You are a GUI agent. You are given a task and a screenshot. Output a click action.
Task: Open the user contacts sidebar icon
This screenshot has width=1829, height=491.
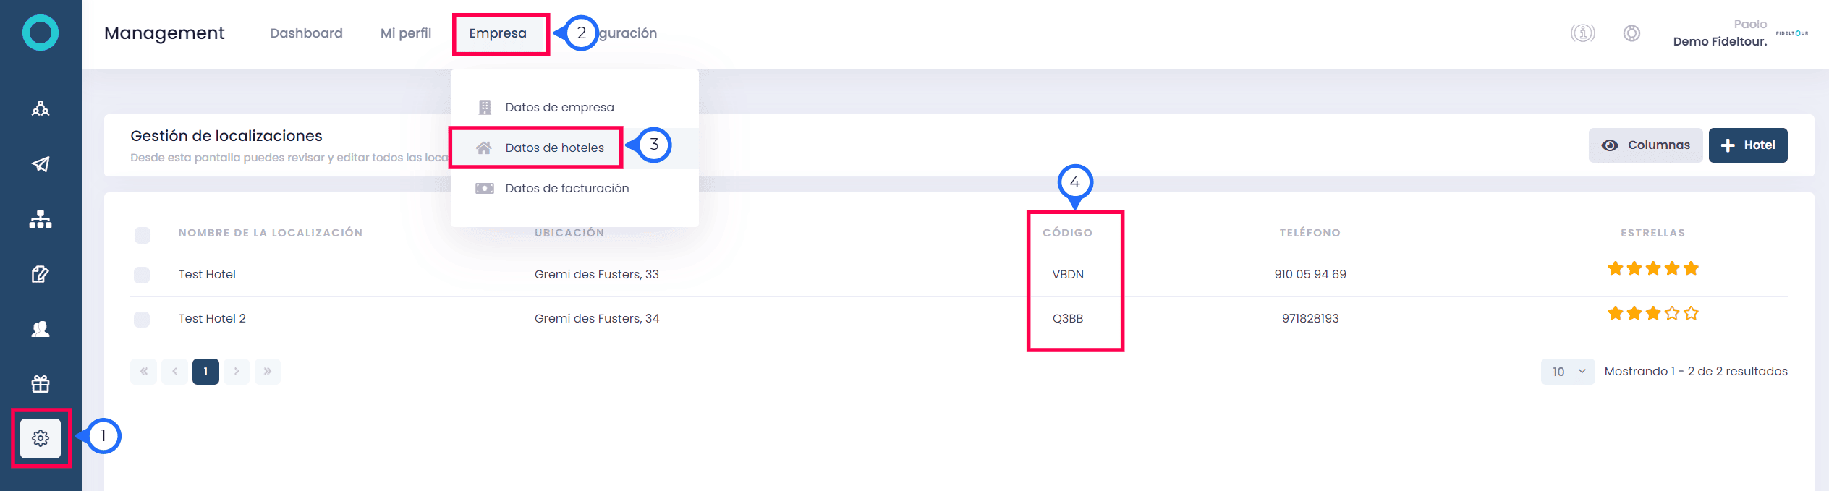click(41, 329)
